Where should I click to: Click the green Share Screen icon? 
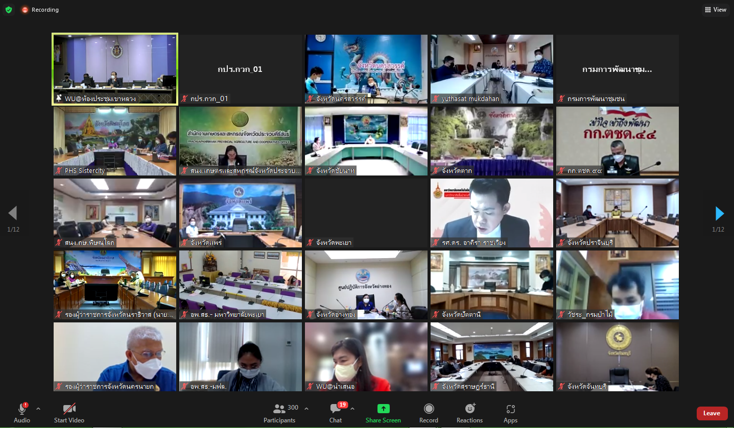[x=383, y=409]
